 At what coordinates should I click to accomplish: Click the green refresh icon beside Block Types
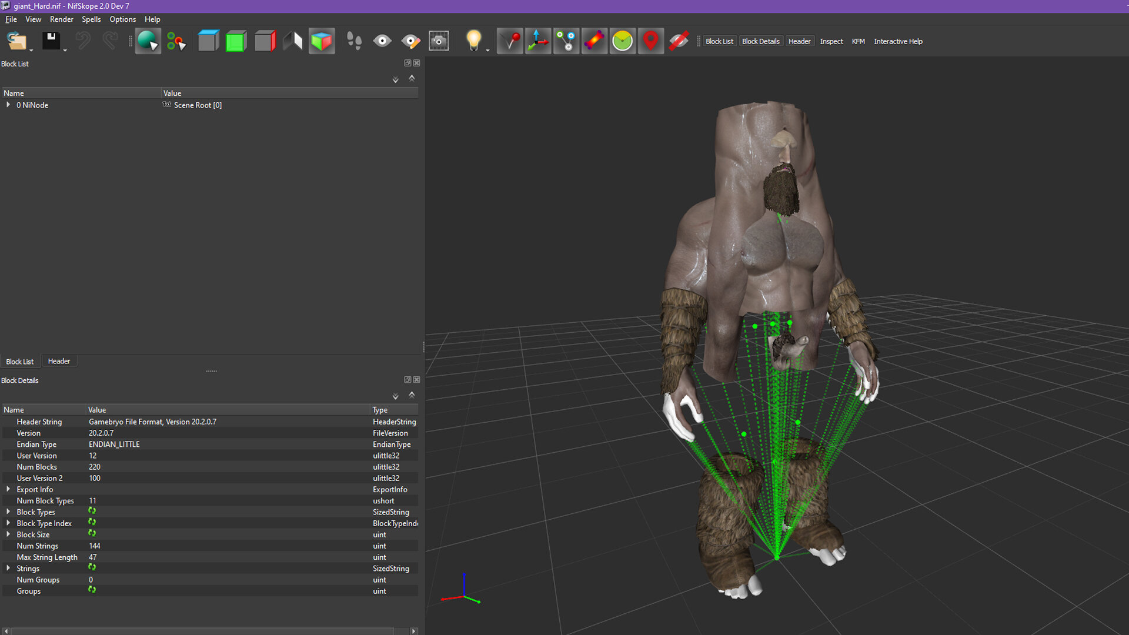[x=92, y=511]
